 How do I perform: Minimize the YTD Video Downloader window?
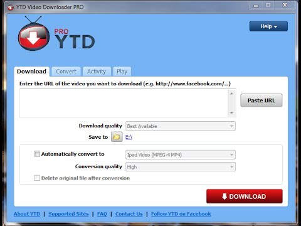pos(256,5)
